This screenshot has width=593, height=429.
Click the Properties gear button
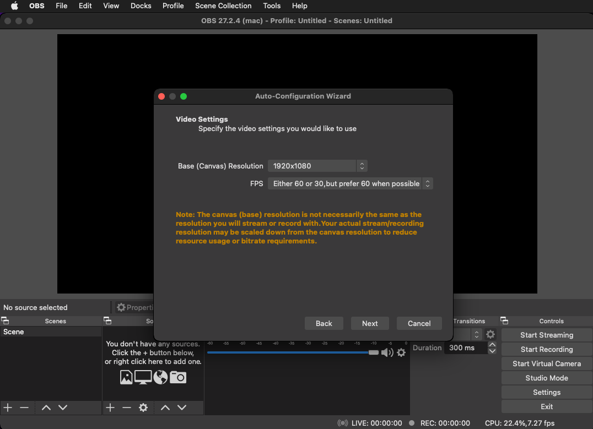pos(134,308)
